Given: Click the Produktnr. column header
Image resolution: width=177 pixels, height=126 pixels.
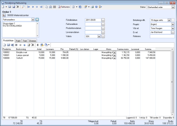Looking at the screenshot, I should pos(9,49).
